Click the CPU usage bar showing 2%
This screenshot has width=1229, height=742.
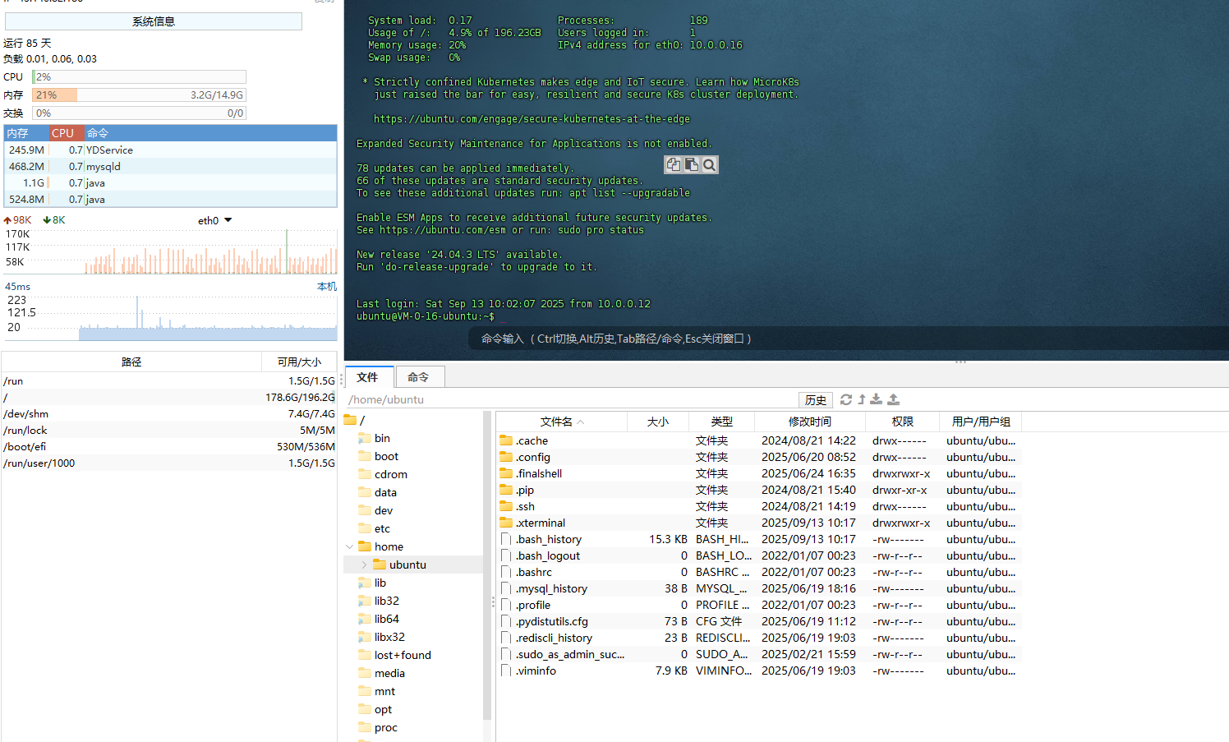coord(139,77)
